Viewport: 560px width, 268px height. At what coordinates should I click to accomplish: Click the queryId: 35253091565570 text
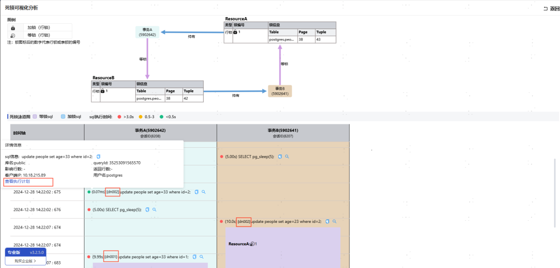117,163
